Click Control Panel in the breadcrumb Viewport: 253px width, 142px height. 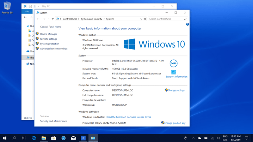[x=70, y=19]
